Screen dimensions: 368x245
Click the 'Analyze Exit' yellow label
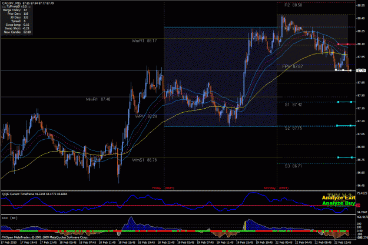339,198
